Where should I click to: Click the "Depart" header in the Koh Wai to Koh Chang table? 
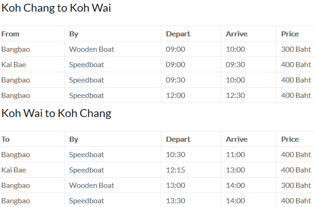178,139
